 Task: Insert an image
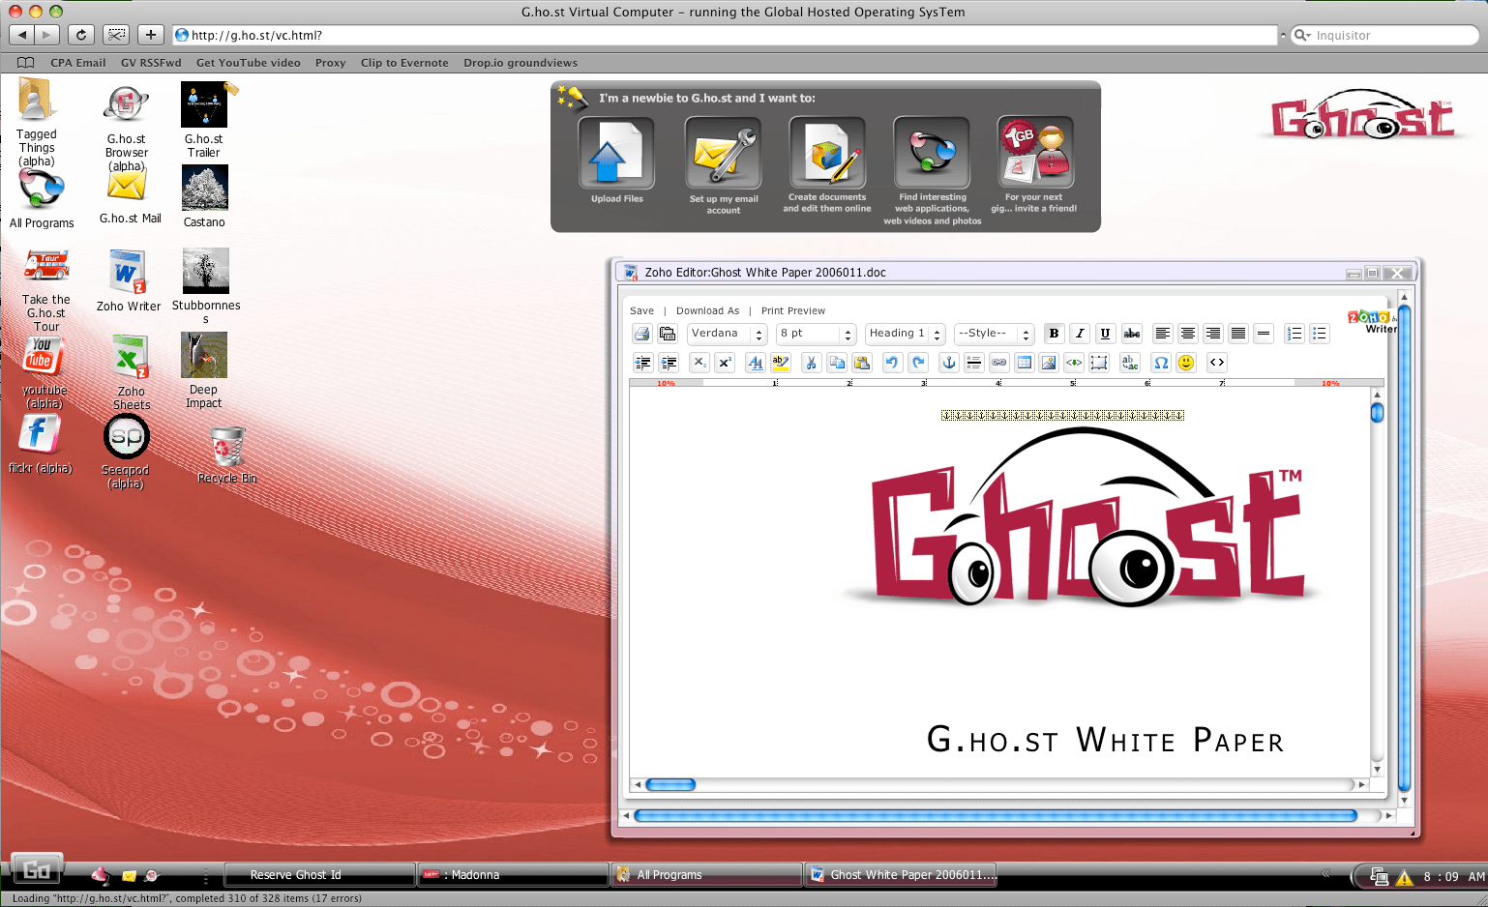[x=1049, y=363]
